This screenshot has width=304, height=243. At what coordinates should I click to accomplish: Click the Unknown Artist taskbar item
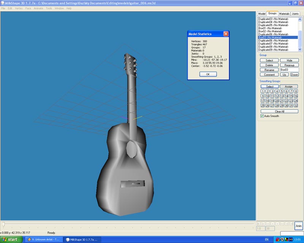pyautogui.click(x=44, y=240)
